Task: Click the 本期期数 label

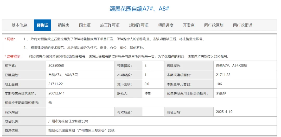Action: coord(125,75)
